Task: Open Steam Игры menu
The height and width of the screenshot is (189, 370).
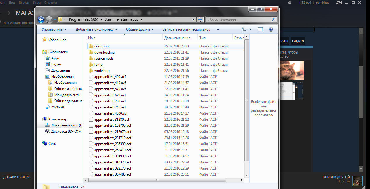Action: [37, 3]
